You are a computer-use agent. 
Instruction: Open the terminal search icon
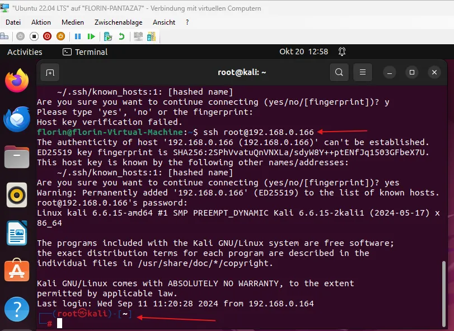coord(339,72)
